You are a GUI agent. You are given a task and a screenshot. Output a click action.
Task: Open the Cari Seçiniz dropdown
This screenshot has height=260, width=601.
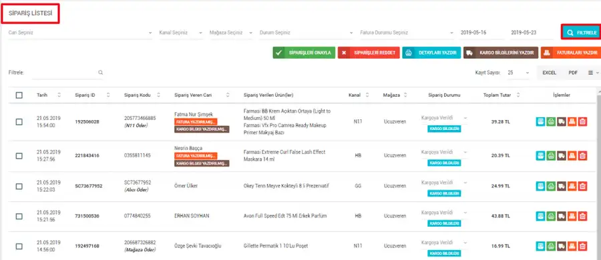(81, 33)
